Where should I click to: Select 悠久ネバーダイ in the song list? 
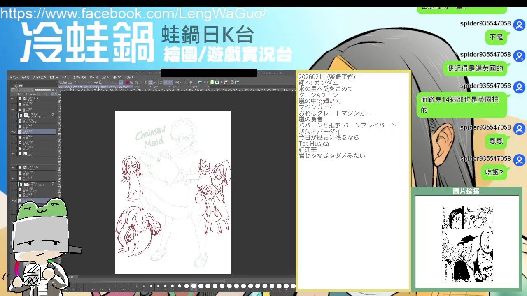[x=320, y=131]
